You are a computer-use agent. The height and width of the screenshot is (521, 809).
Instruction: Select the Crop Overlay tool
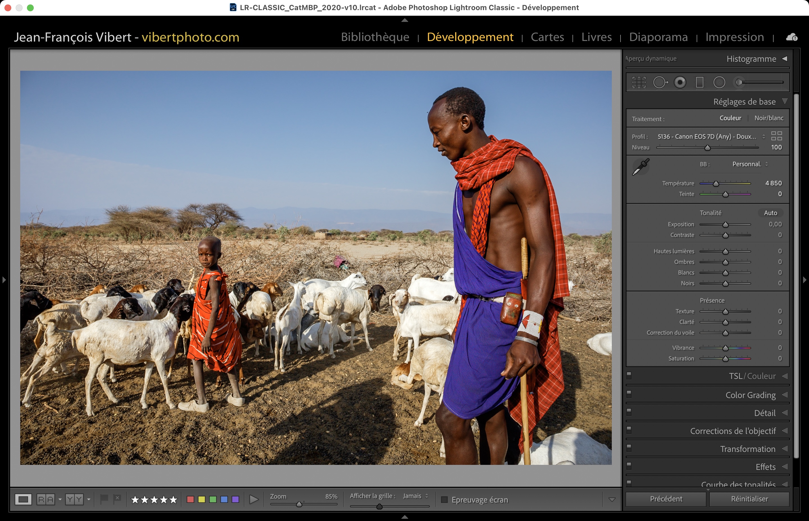pyautogui.click(x=639, y=82)
